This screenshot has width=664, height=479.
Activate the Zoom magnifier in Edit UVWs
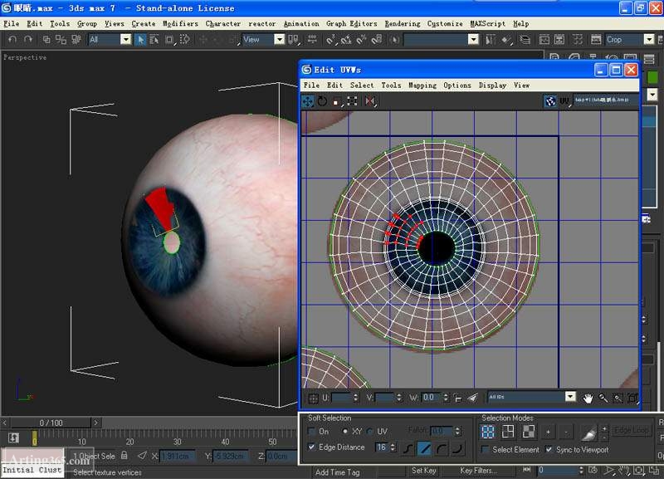[x=603, y=398]
